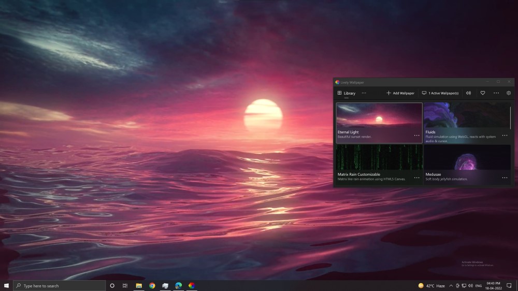518x291 pixels.
Task: Toggle the wallpaper audio speaker icon
Action: [x=468, y=93]
